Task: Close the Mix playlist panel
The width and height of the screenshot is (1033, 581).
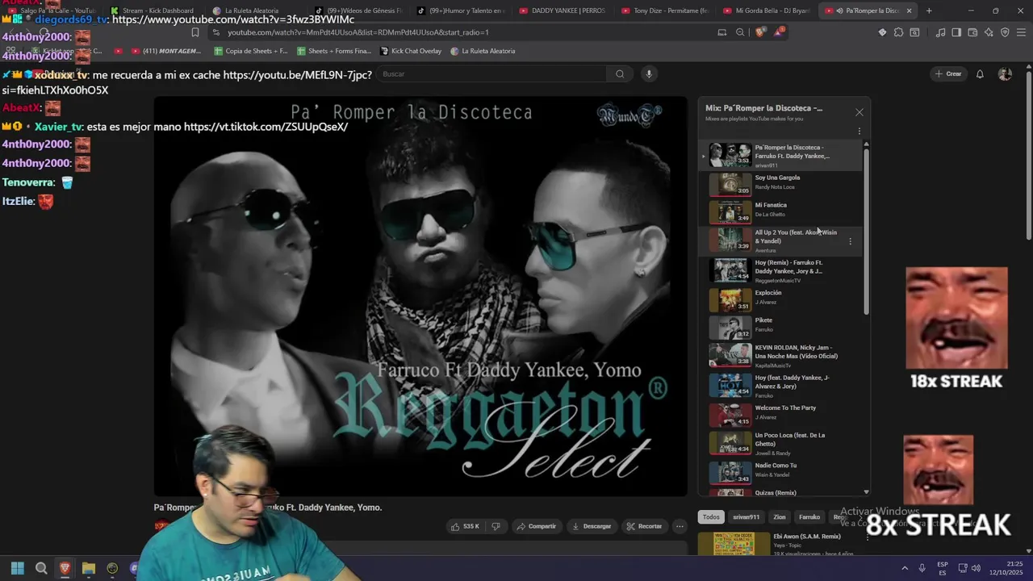Action: point(859,112)
